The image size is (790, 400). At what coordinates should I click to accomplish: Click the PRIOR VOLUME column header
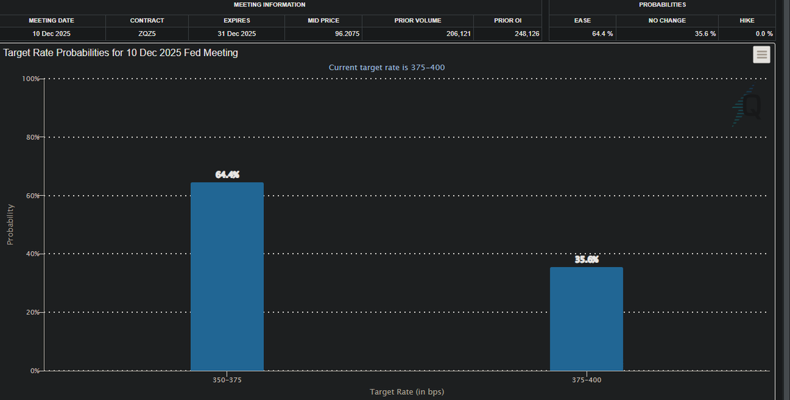417,20
